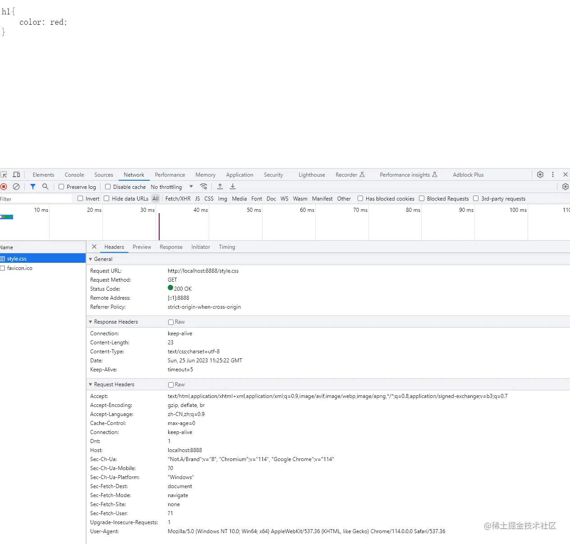Open the Lighthouse tab
This screenshot has height=544, width=570.
coord(312,175)
